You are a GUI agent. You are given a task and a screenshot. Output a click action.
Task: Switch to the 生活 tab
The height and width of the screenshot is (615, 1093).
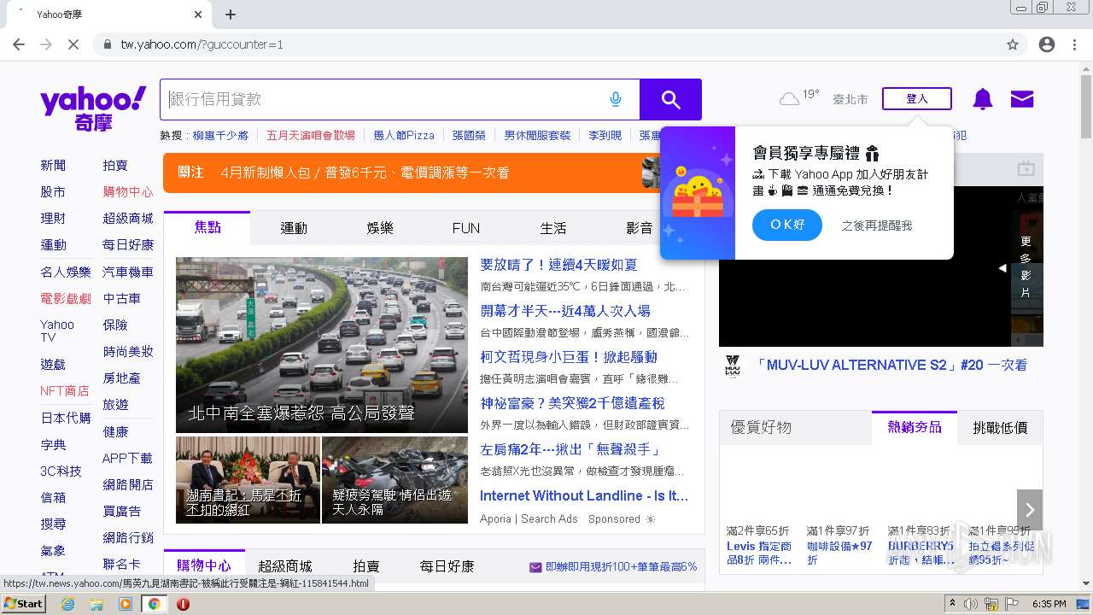553,228
